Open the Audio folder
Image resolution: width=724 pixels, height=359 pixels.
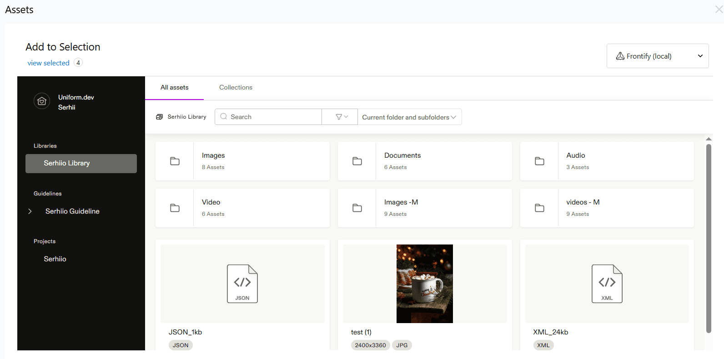click(x=607, y=161)
